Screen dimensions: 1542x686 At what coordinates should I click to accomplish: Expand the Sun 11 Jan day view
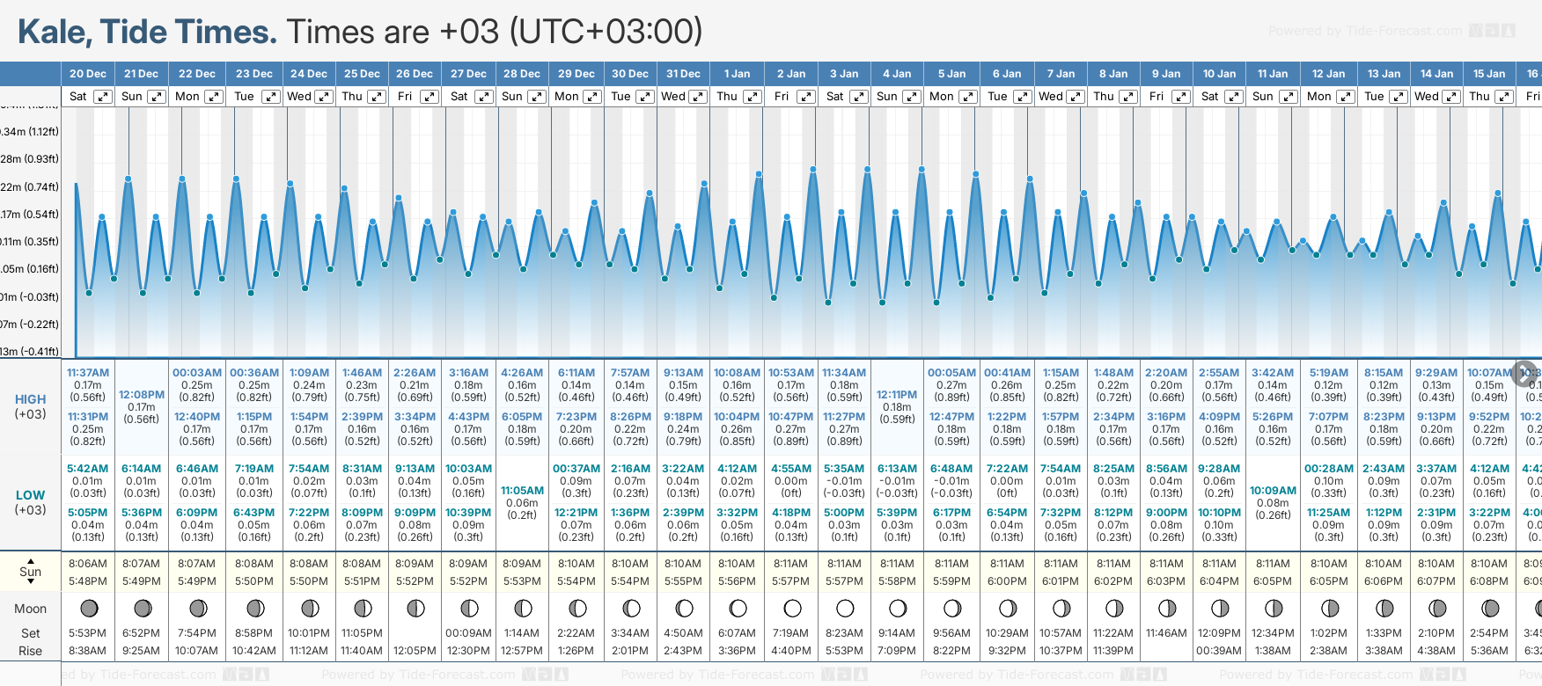[x=1288, y=97]
